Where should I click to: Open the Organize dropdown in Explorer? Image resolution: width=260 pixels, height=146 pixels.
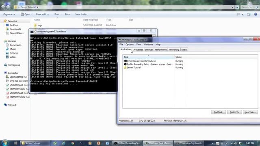click(9, 14)
